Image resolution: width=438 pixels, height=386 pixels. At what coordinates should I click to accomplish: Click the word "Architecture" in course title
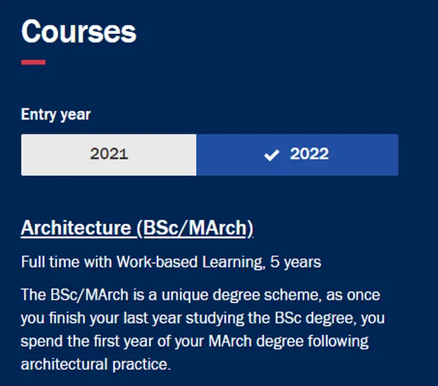pos(76,228)
